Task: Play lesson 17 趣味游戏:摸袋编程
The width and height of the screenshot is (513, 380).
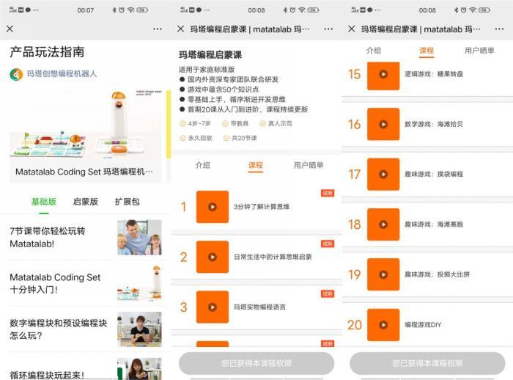Action: [383, 175]
